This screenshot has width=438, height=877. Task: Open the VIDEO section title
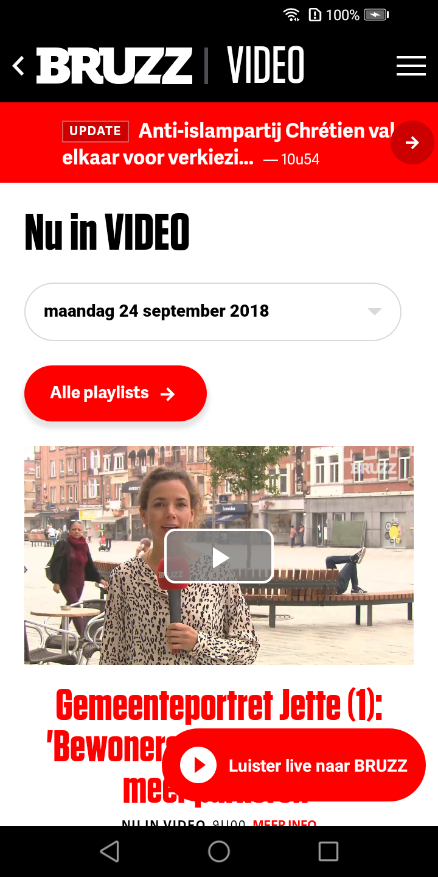pos(266,65)
